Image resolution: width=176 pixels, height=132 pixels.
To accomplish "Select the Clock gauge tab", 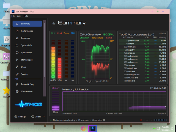I will [x=60, y=33].
